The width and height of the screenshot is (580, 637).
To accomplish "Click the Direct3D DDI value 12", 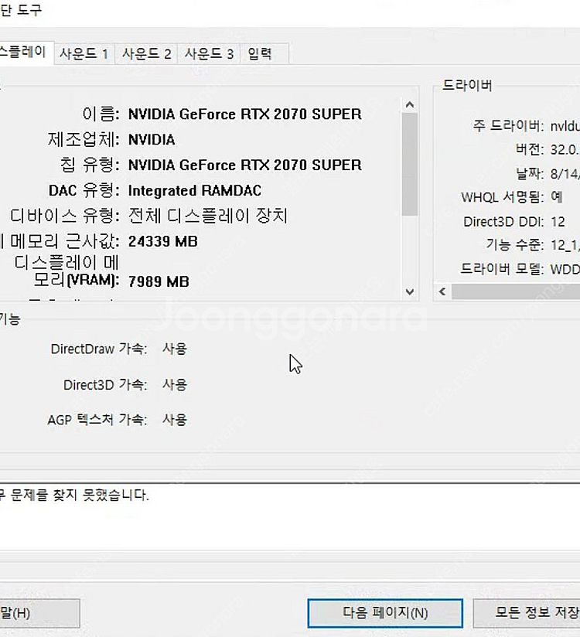I will [x=558, y=221].
